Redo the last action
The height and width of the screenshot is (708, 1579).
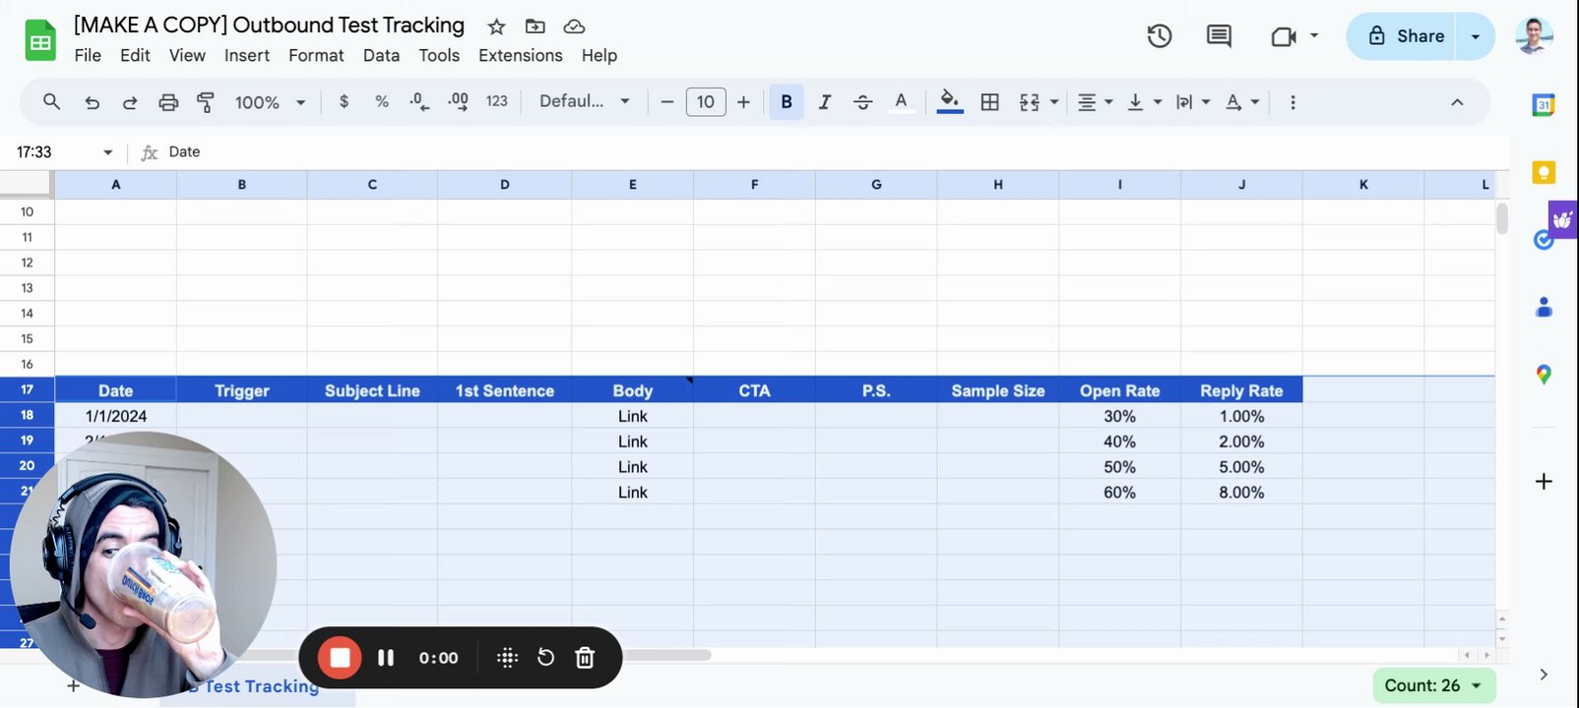coord(130,102)
